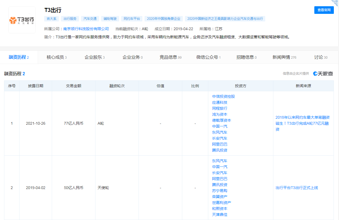Switch to the 竞品信息 tab
339x220 pixels.
[x=170, y=57]
